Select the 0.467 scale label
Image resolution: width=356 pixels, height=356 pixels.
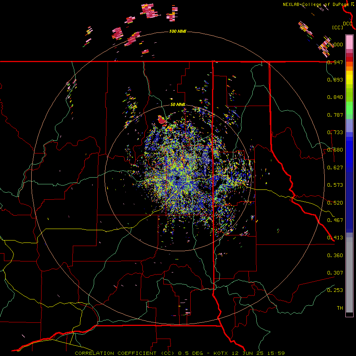coord(335,220)
